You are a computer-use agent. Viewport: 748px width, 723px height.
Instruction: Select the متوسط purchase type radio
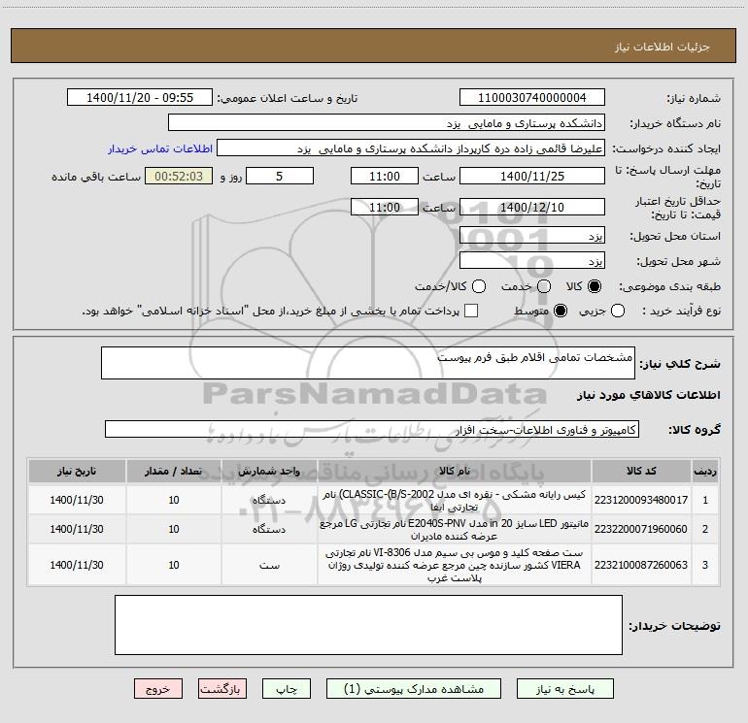561,311
